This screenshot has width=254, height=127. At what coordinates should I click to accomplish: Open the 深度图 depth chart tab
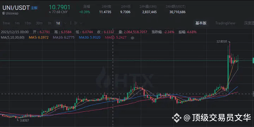[249, 23]
